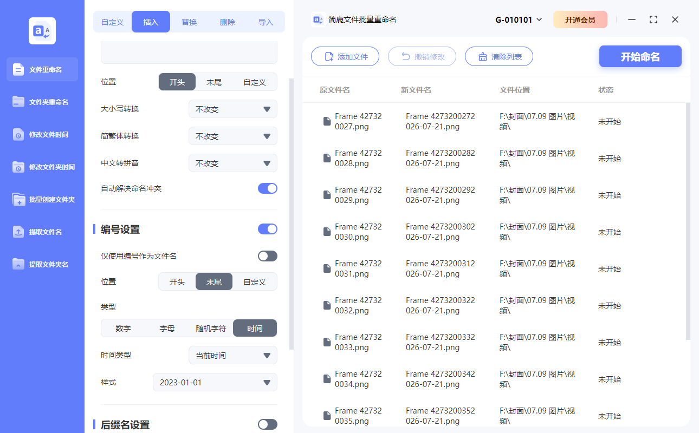Click file icon for Frame 427320028.png

pos(327,158)
